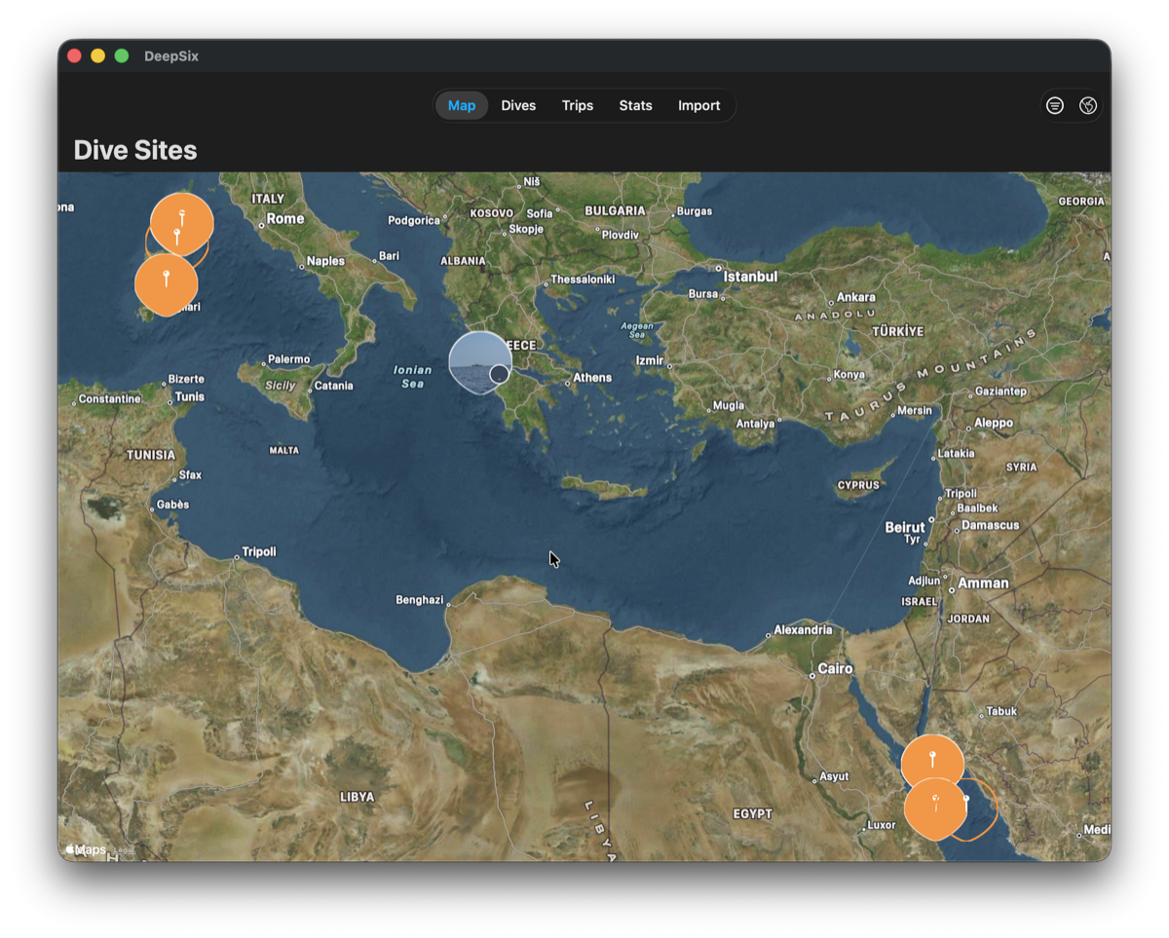Click the Beirut city label
This screenshot has width=1169, height=938.
click(x=905, y=527)
